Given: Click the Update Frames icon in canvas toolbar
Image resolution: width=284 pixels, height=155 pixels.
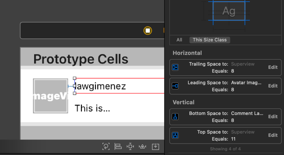Looking at the screenshot, I should tap(106, 146).
